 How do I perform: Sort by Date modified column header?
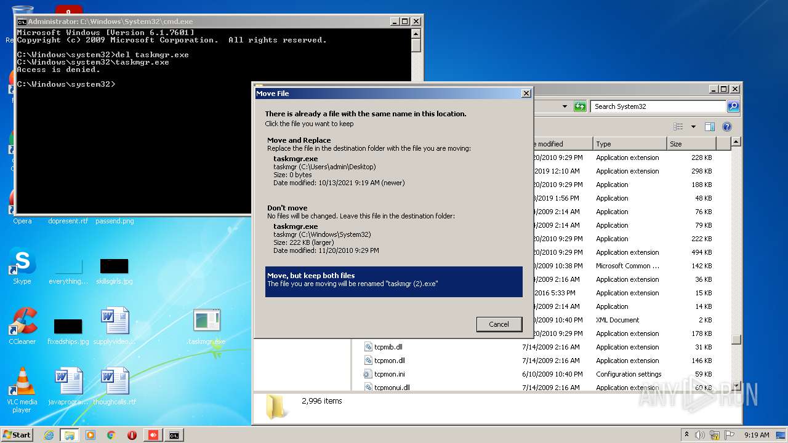pyautogui.click(x=562, y=144)
